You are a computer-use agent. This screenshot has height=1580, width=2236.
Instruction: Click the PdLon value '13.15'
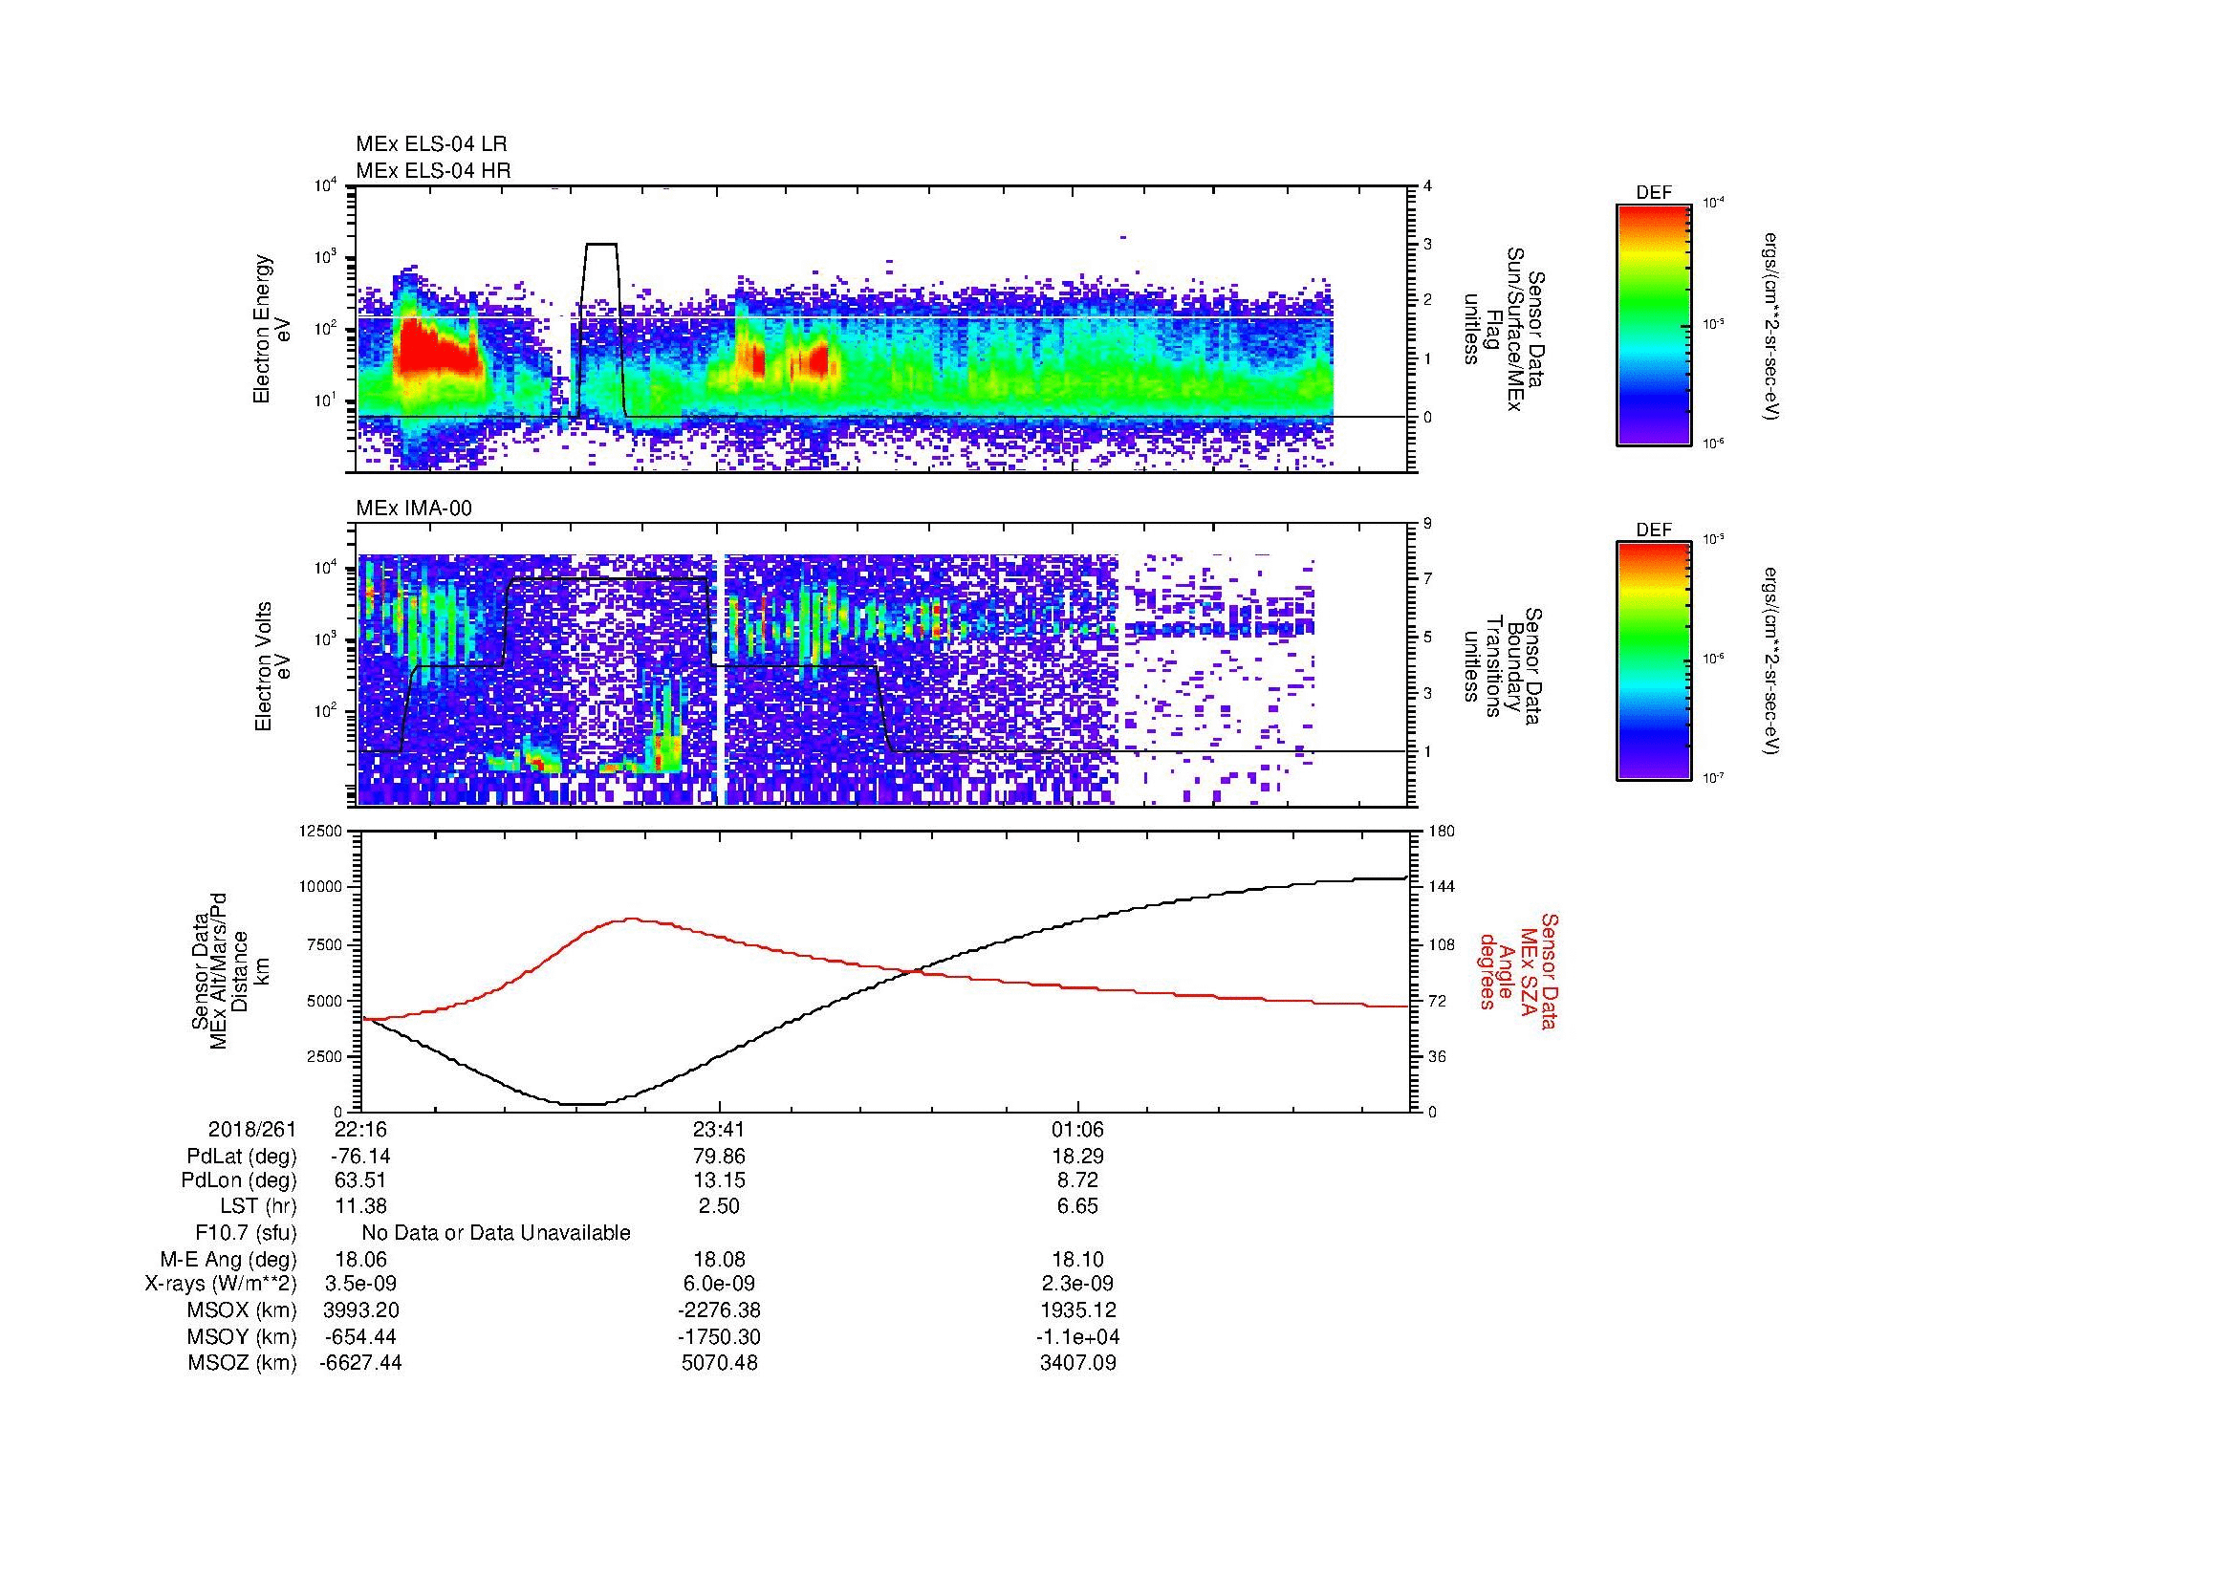tap(720, 1180)
